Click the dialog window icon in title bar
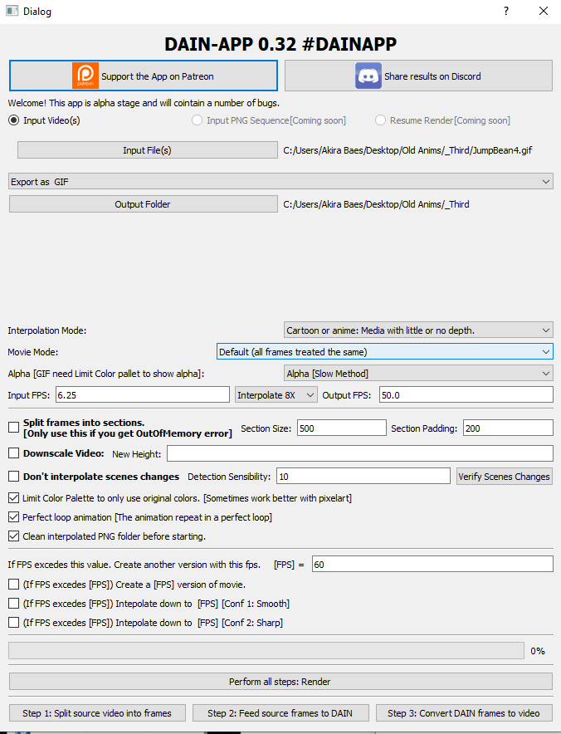Viewport: 561px width, 734px height. coord(12,11)
